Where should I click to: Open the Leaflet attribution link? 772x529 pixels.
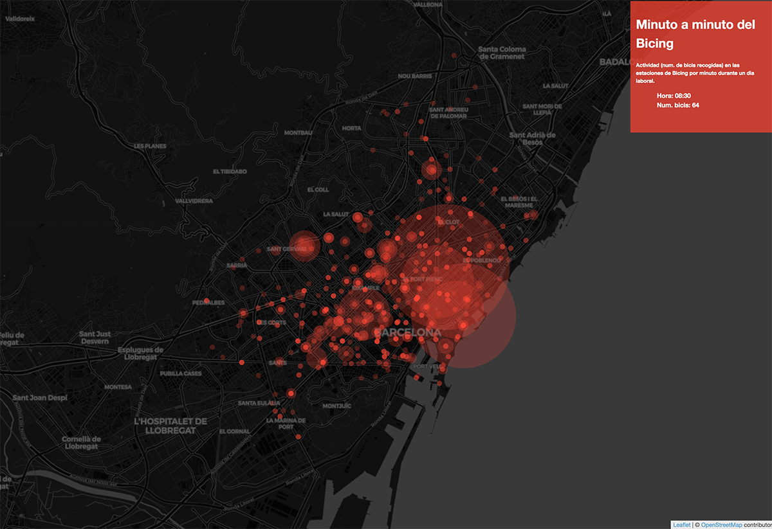(x=681, y=525)
